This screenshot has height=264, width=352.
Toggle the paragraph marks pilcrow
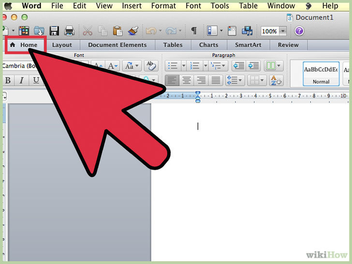tap(194, 31)
